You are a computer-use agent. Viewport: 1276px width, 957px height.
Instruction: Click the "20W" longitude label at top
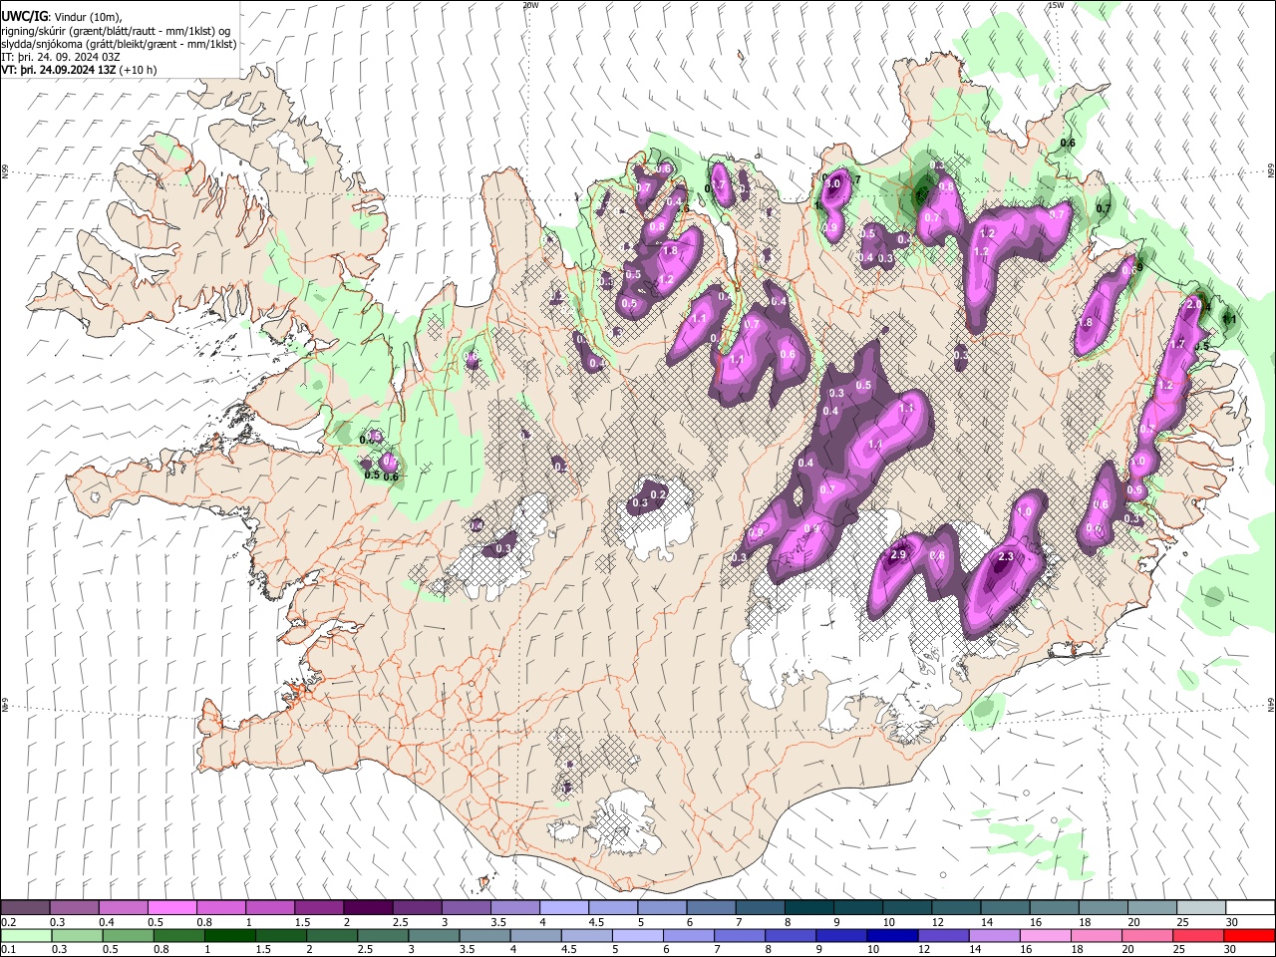pos(530,5)
